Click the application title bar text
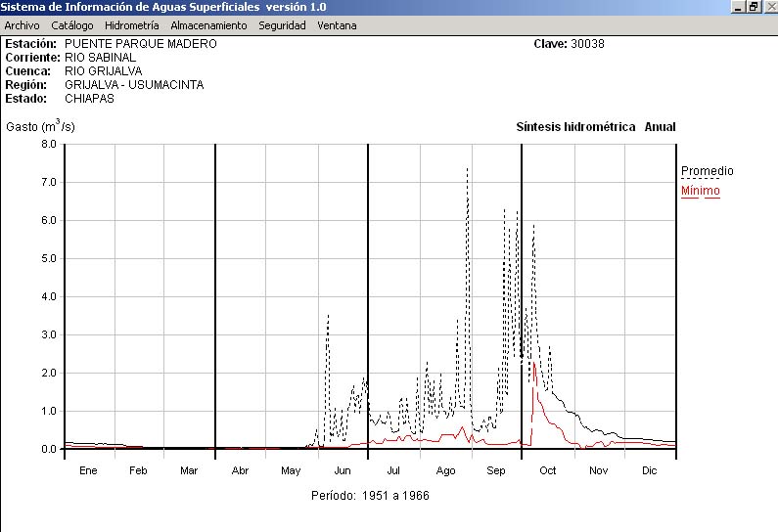The height and width of the screenshot is (532, 778). pos(163,7)
